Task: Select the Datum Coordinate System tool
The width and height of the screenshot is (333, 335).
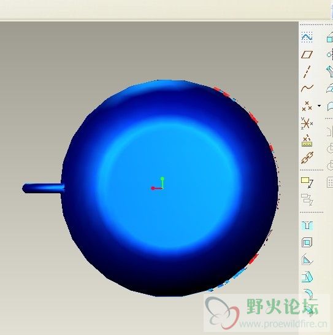Action: pyautogui.click(x=307, y=123)
